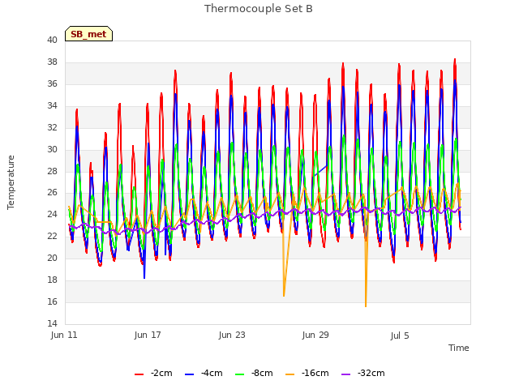This screenshot has width=519, height=389.
Task: Click the SB_met annotation label
Action: point(88,34)
